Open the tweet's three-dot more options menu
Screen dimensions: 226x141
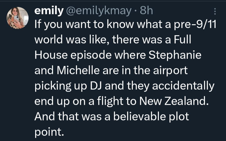click(x=215, y=12)
